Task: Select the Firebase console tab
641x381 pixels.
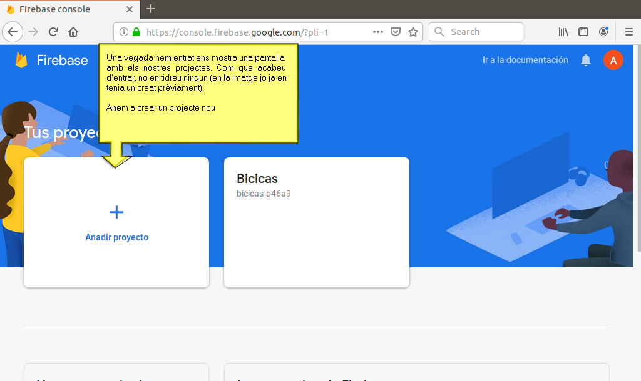Action: click(70, 9)
